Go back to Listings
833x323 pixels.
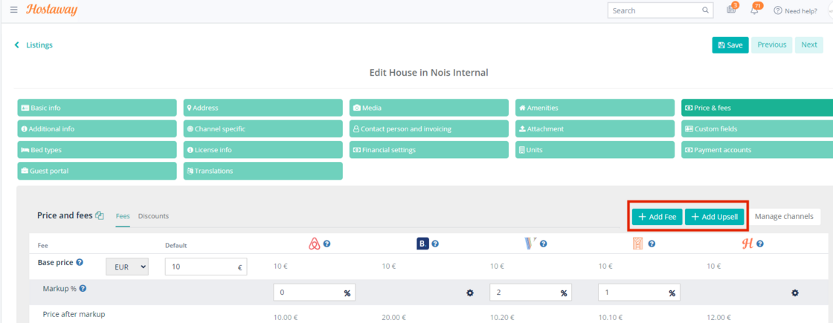point(34,45)
